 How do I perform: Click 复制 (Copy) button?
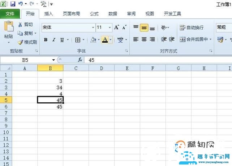tap(25, 33)
